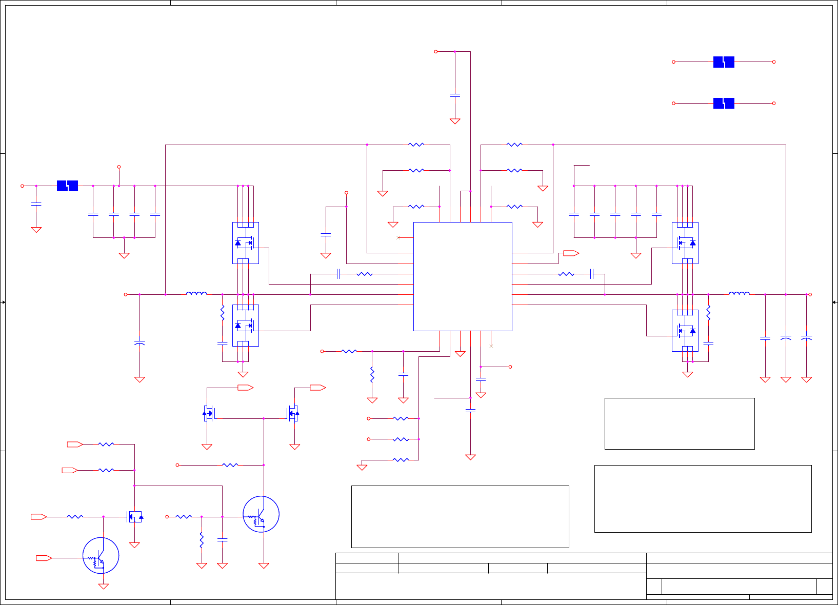Image resolution: width=838 pixels, height=605 pixels.
Task: Select the circled transistor in the bottom-left corner
Action: (101, 556)
